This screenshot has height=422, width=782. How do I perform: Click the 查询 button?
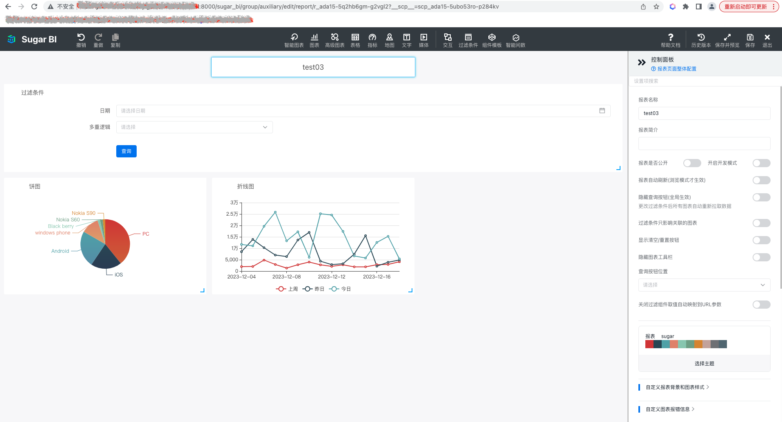click(x=126, y=151)
